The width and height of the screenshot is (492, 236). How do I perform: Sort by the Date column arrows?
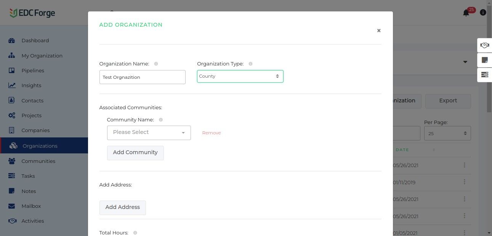434,150
